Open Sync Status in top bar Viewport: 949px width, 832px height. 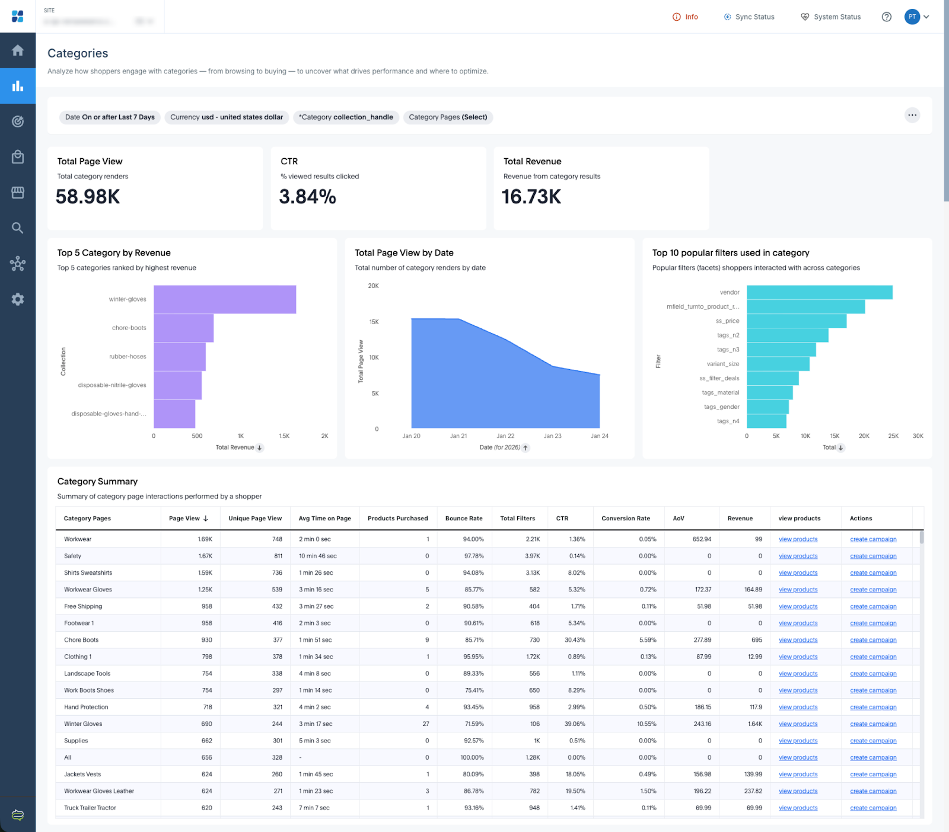click(749, 17)
